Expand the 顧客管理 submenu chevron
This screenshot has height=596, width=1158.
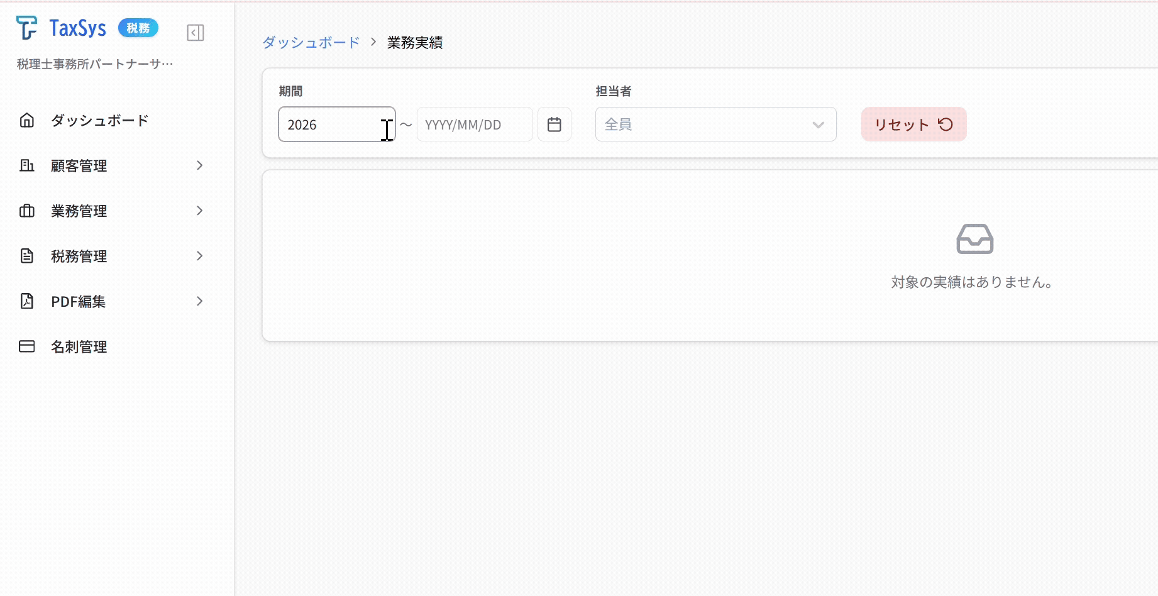pyautogui.click(x=199, y=165)
